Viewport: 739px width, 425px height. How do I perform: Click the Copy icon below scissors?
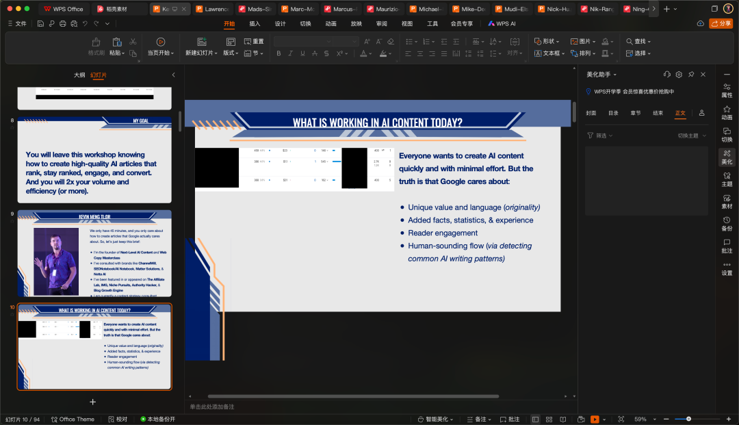133,53
